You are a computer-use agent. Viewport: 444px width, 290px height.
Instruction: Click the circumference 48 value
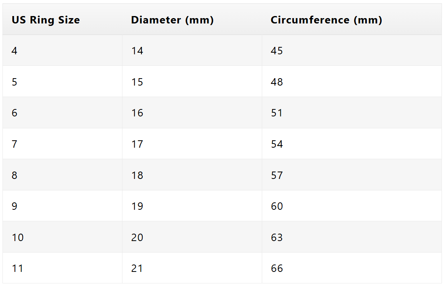pyautogui.click(x=277, y=82)
